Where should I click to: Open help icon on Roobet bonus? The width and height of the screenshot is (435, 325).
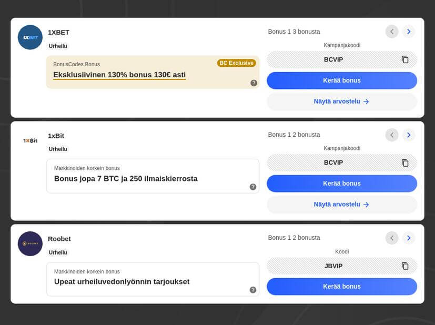[x=252, y=290]
